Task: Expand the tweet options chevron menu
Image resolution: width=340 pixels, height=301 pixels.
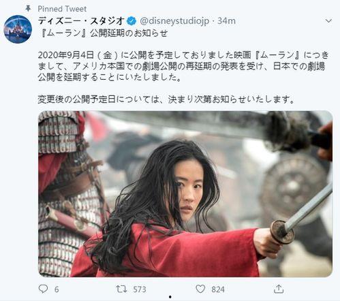Action: (328, 21)
